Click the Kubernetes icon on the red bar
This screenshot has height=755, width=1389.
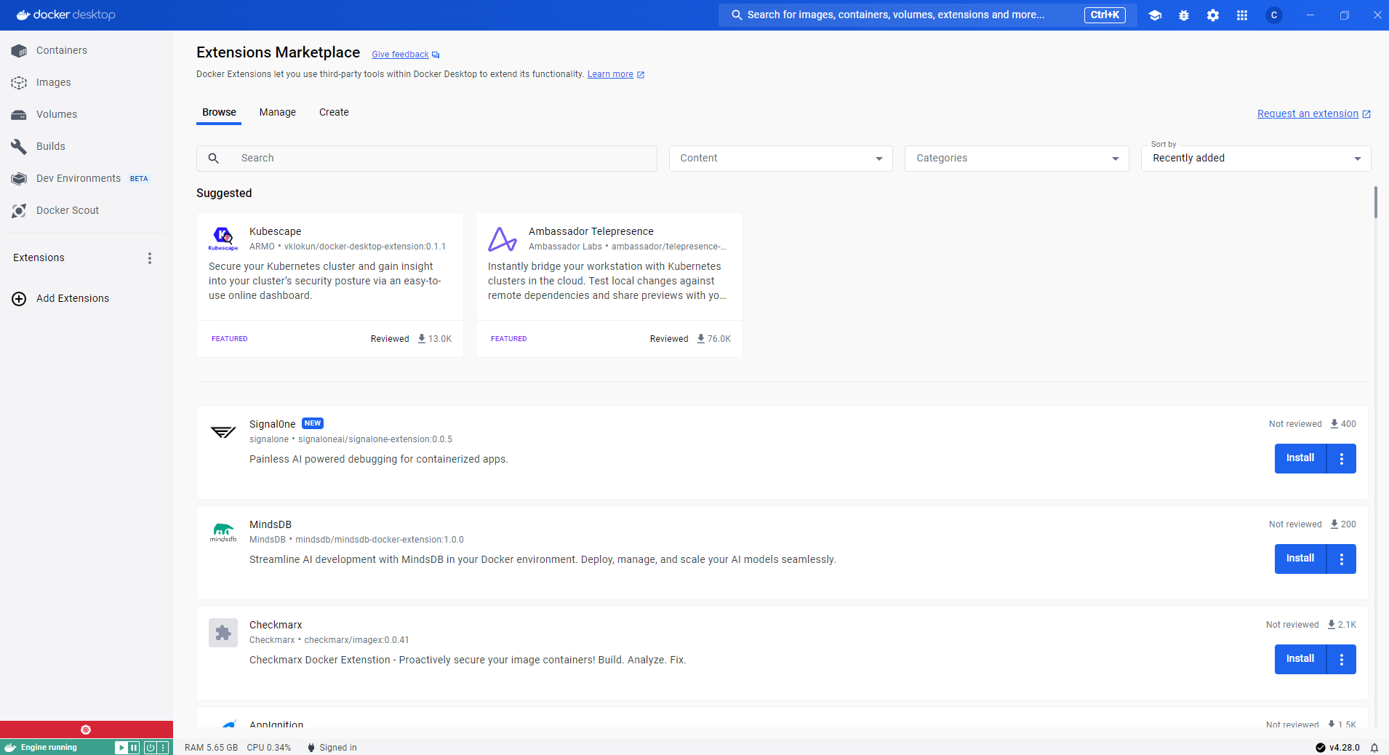click(86, 730)
